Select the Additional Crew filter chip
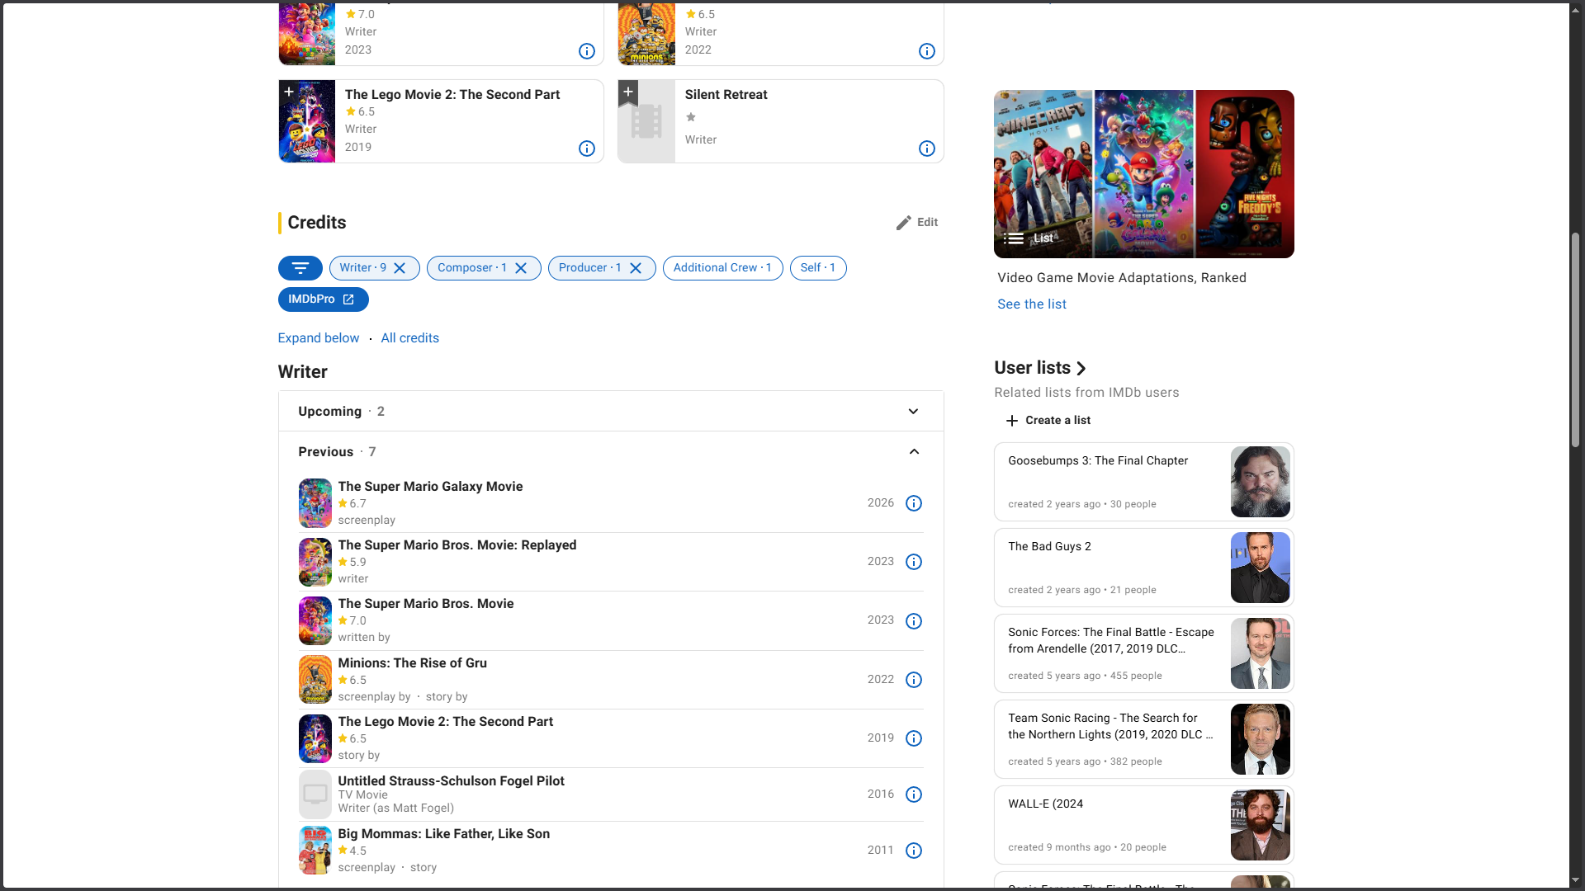Screen dimensions: 1585x891 point(722,268)
